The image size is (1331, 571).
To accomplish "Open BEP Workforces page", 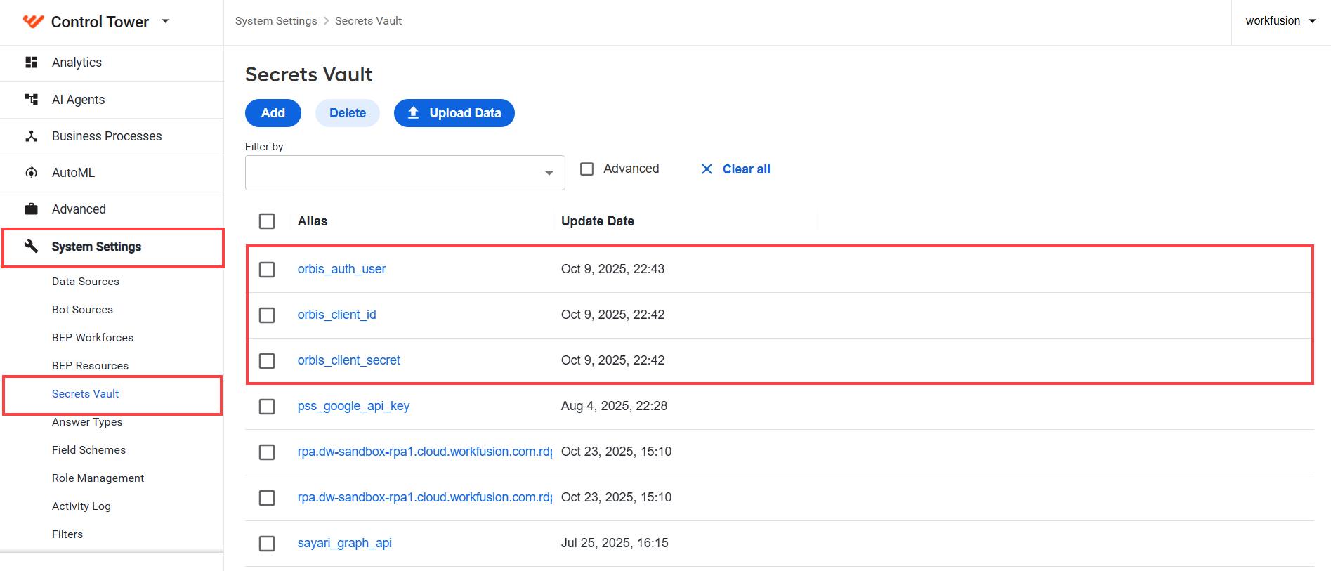I will [93, 338].
